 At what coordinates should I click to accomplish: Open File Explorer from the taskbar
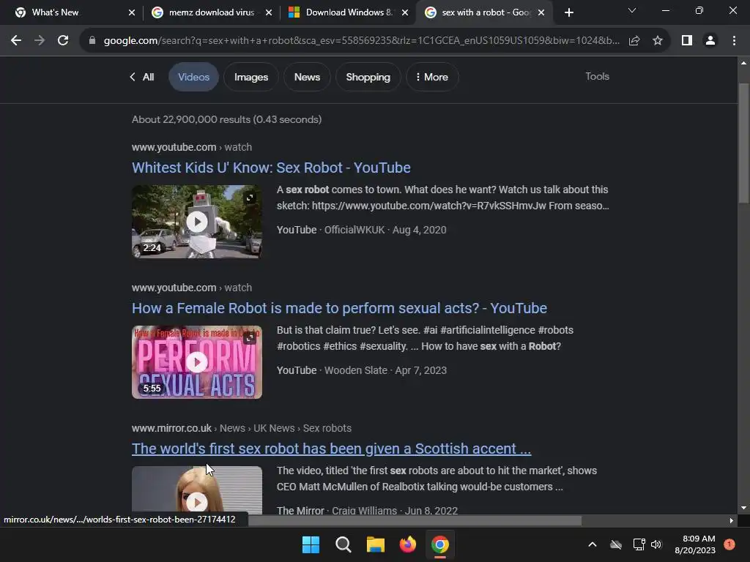(376, 544)
